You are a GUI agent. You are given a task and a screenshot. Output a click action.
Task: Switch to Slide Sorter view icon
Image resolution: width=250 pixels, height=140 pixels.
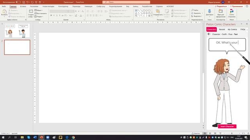tap(210, 133)
